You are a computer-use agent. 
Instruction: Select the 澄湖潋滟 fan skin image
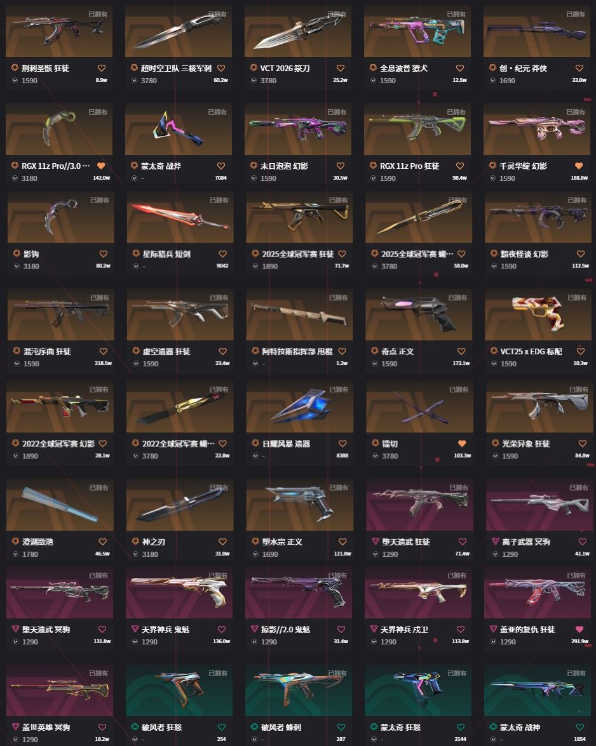60,505
